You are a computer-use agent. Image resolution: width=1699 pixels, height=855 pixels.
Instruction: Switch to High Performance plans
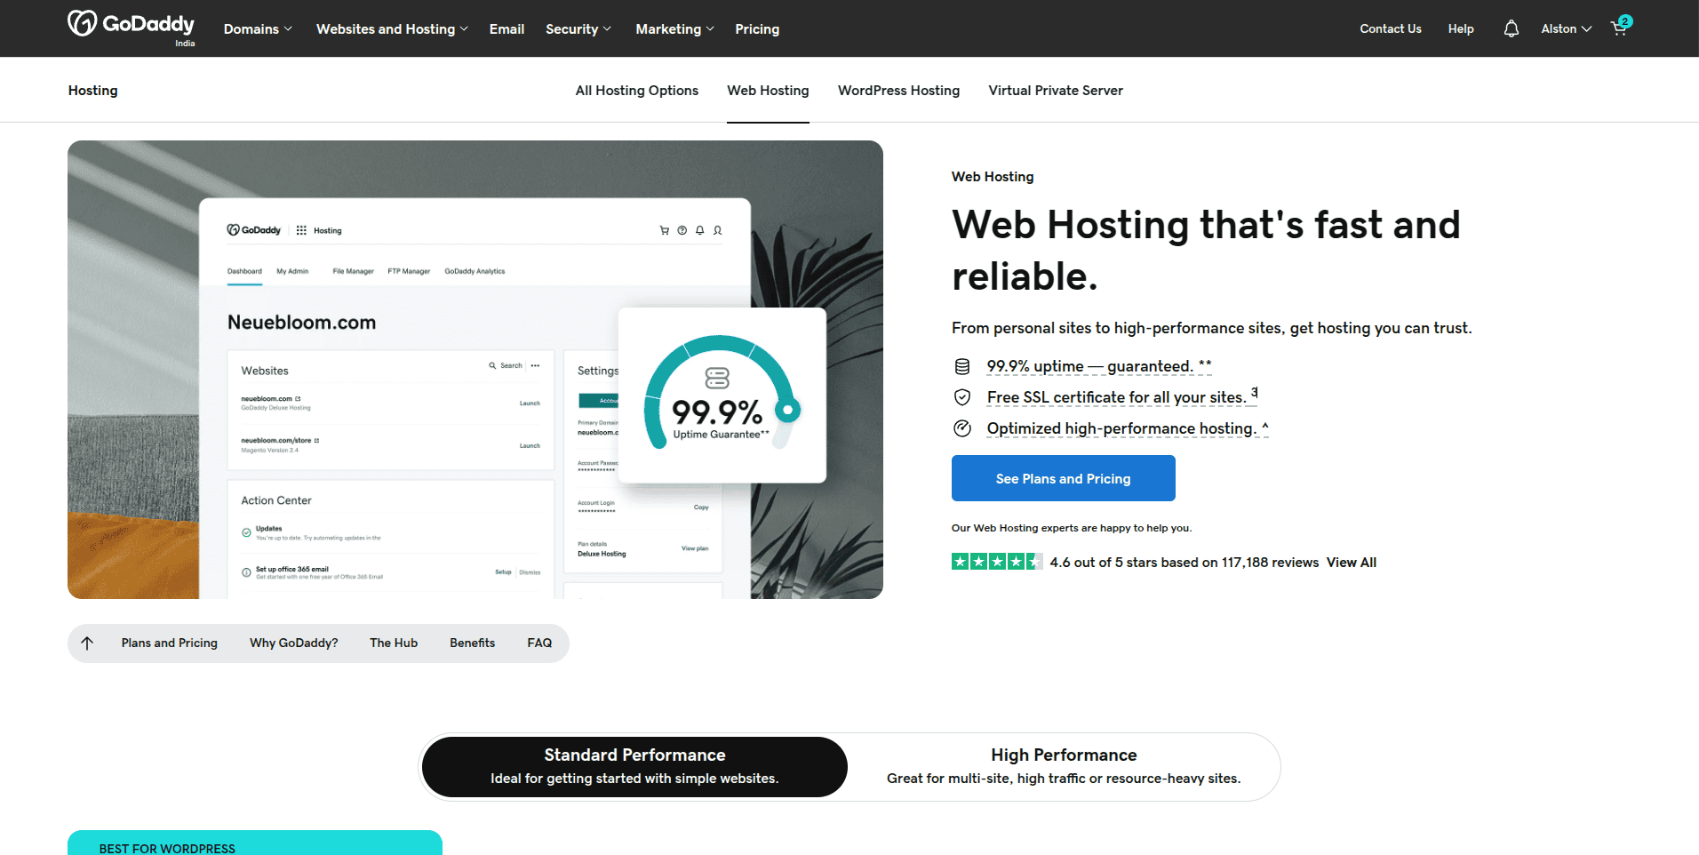[x=1063, y=766]
